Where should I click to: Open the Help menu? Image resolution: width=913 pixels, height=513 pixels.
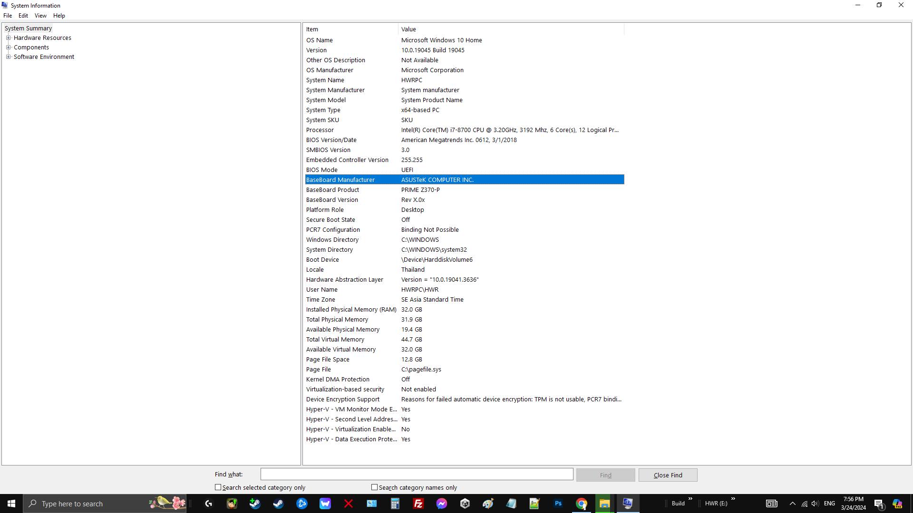tap(59, 16)
